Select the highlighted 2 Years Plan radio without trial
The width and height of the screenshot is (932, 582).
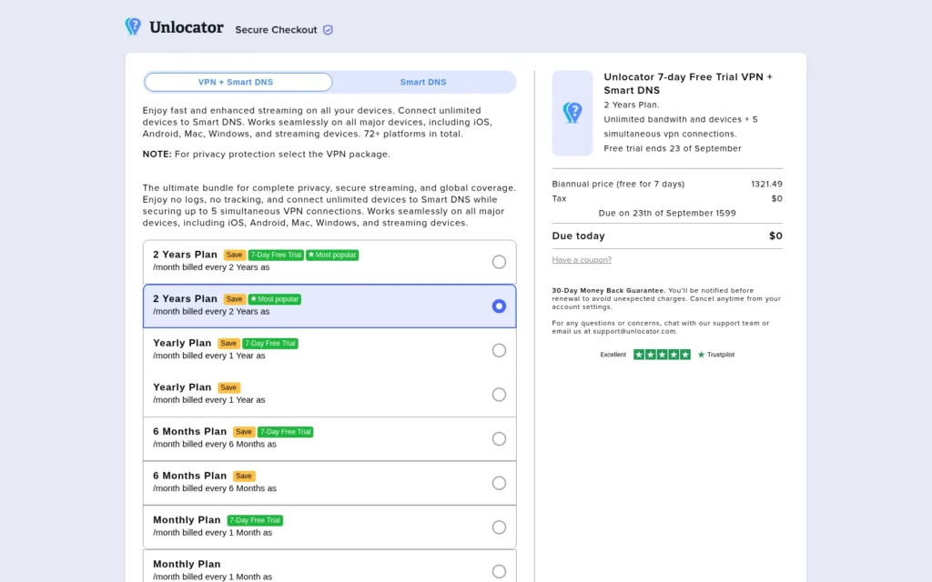click(499, 306)
